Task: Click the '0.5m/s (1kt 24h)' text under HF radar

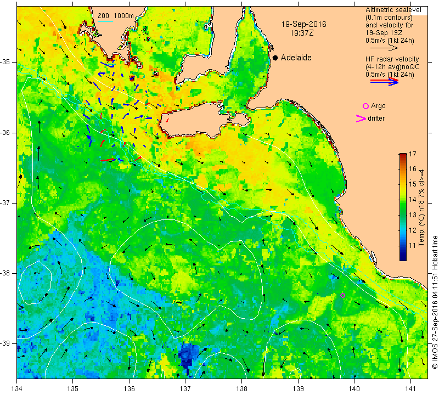Action: [x=390, y=75]
